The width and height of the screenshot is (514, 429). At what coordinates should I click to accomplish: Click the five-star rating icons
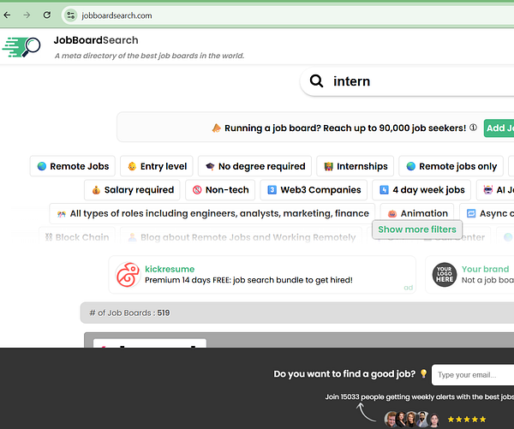(467, 420)
